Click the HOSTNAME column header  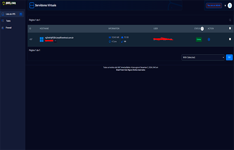[x=44, y=29]
